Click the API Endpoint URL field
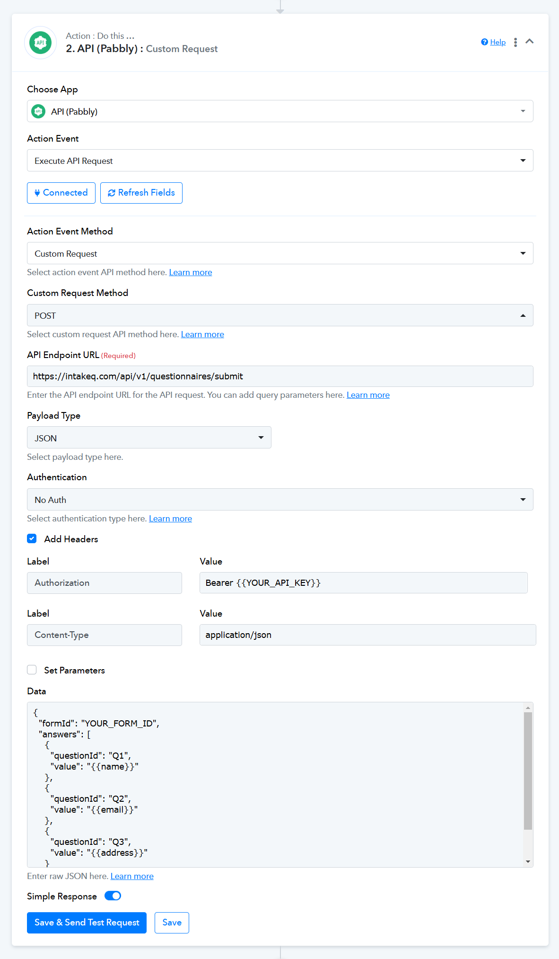This screenshot has height=959, width=559. (x=280, y=376)
